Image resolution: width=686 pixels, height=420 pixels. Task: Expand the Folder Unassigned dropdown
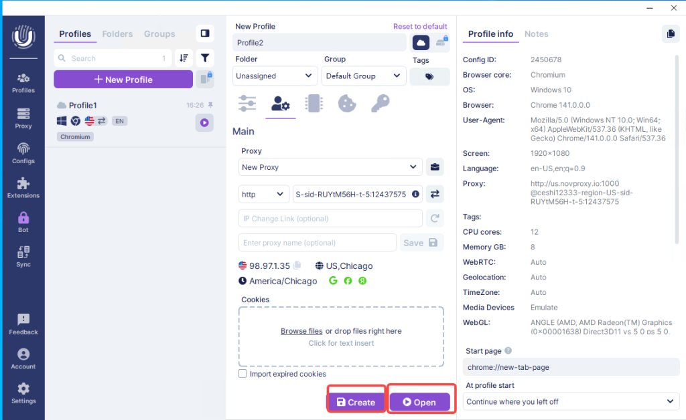(275, 76)
